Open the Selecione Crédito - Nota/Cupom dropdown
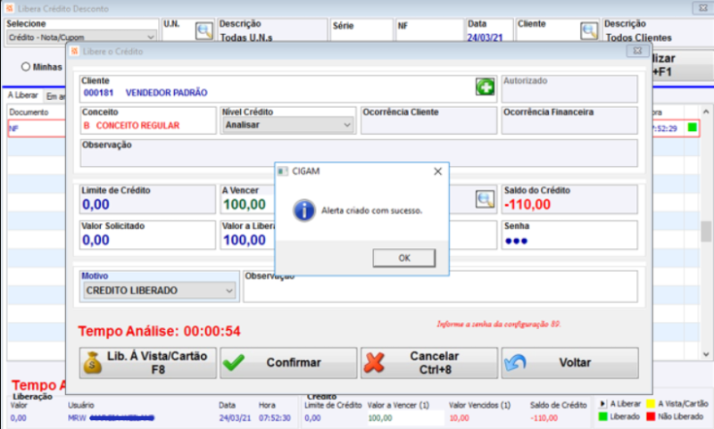The width and height of the screenshot is (714, 429). tap(81, 37)
